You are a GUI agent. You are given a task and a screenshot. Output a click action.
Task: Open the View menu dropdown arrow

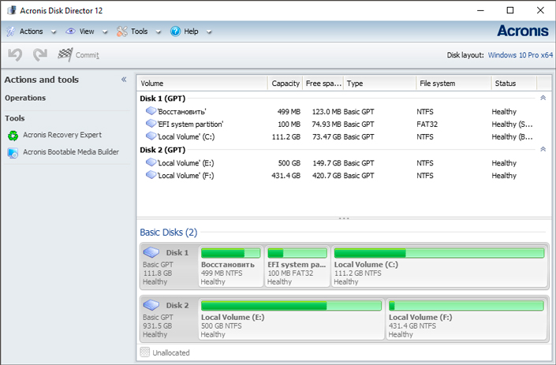(x=105, y=32)
